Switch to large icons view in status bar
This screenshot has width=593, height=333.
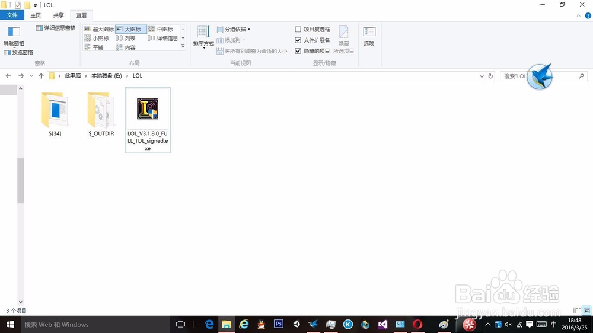click(586, 310)
